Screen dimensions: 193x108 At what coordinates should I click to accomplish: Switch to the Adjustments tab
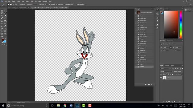coord(170,41)
